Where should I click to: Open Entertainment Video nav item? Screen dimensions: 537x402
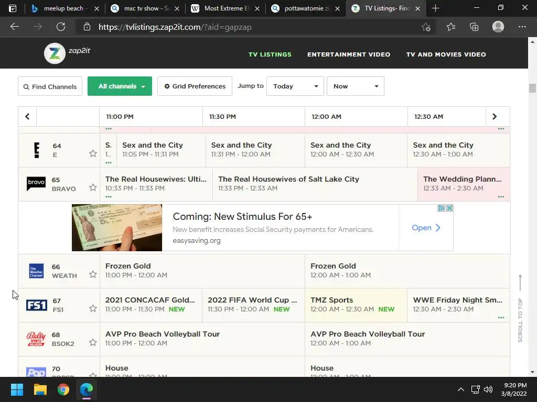[349, 54]
